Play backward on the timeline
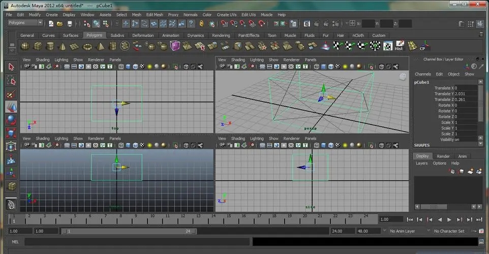 [x=440, y=220]
